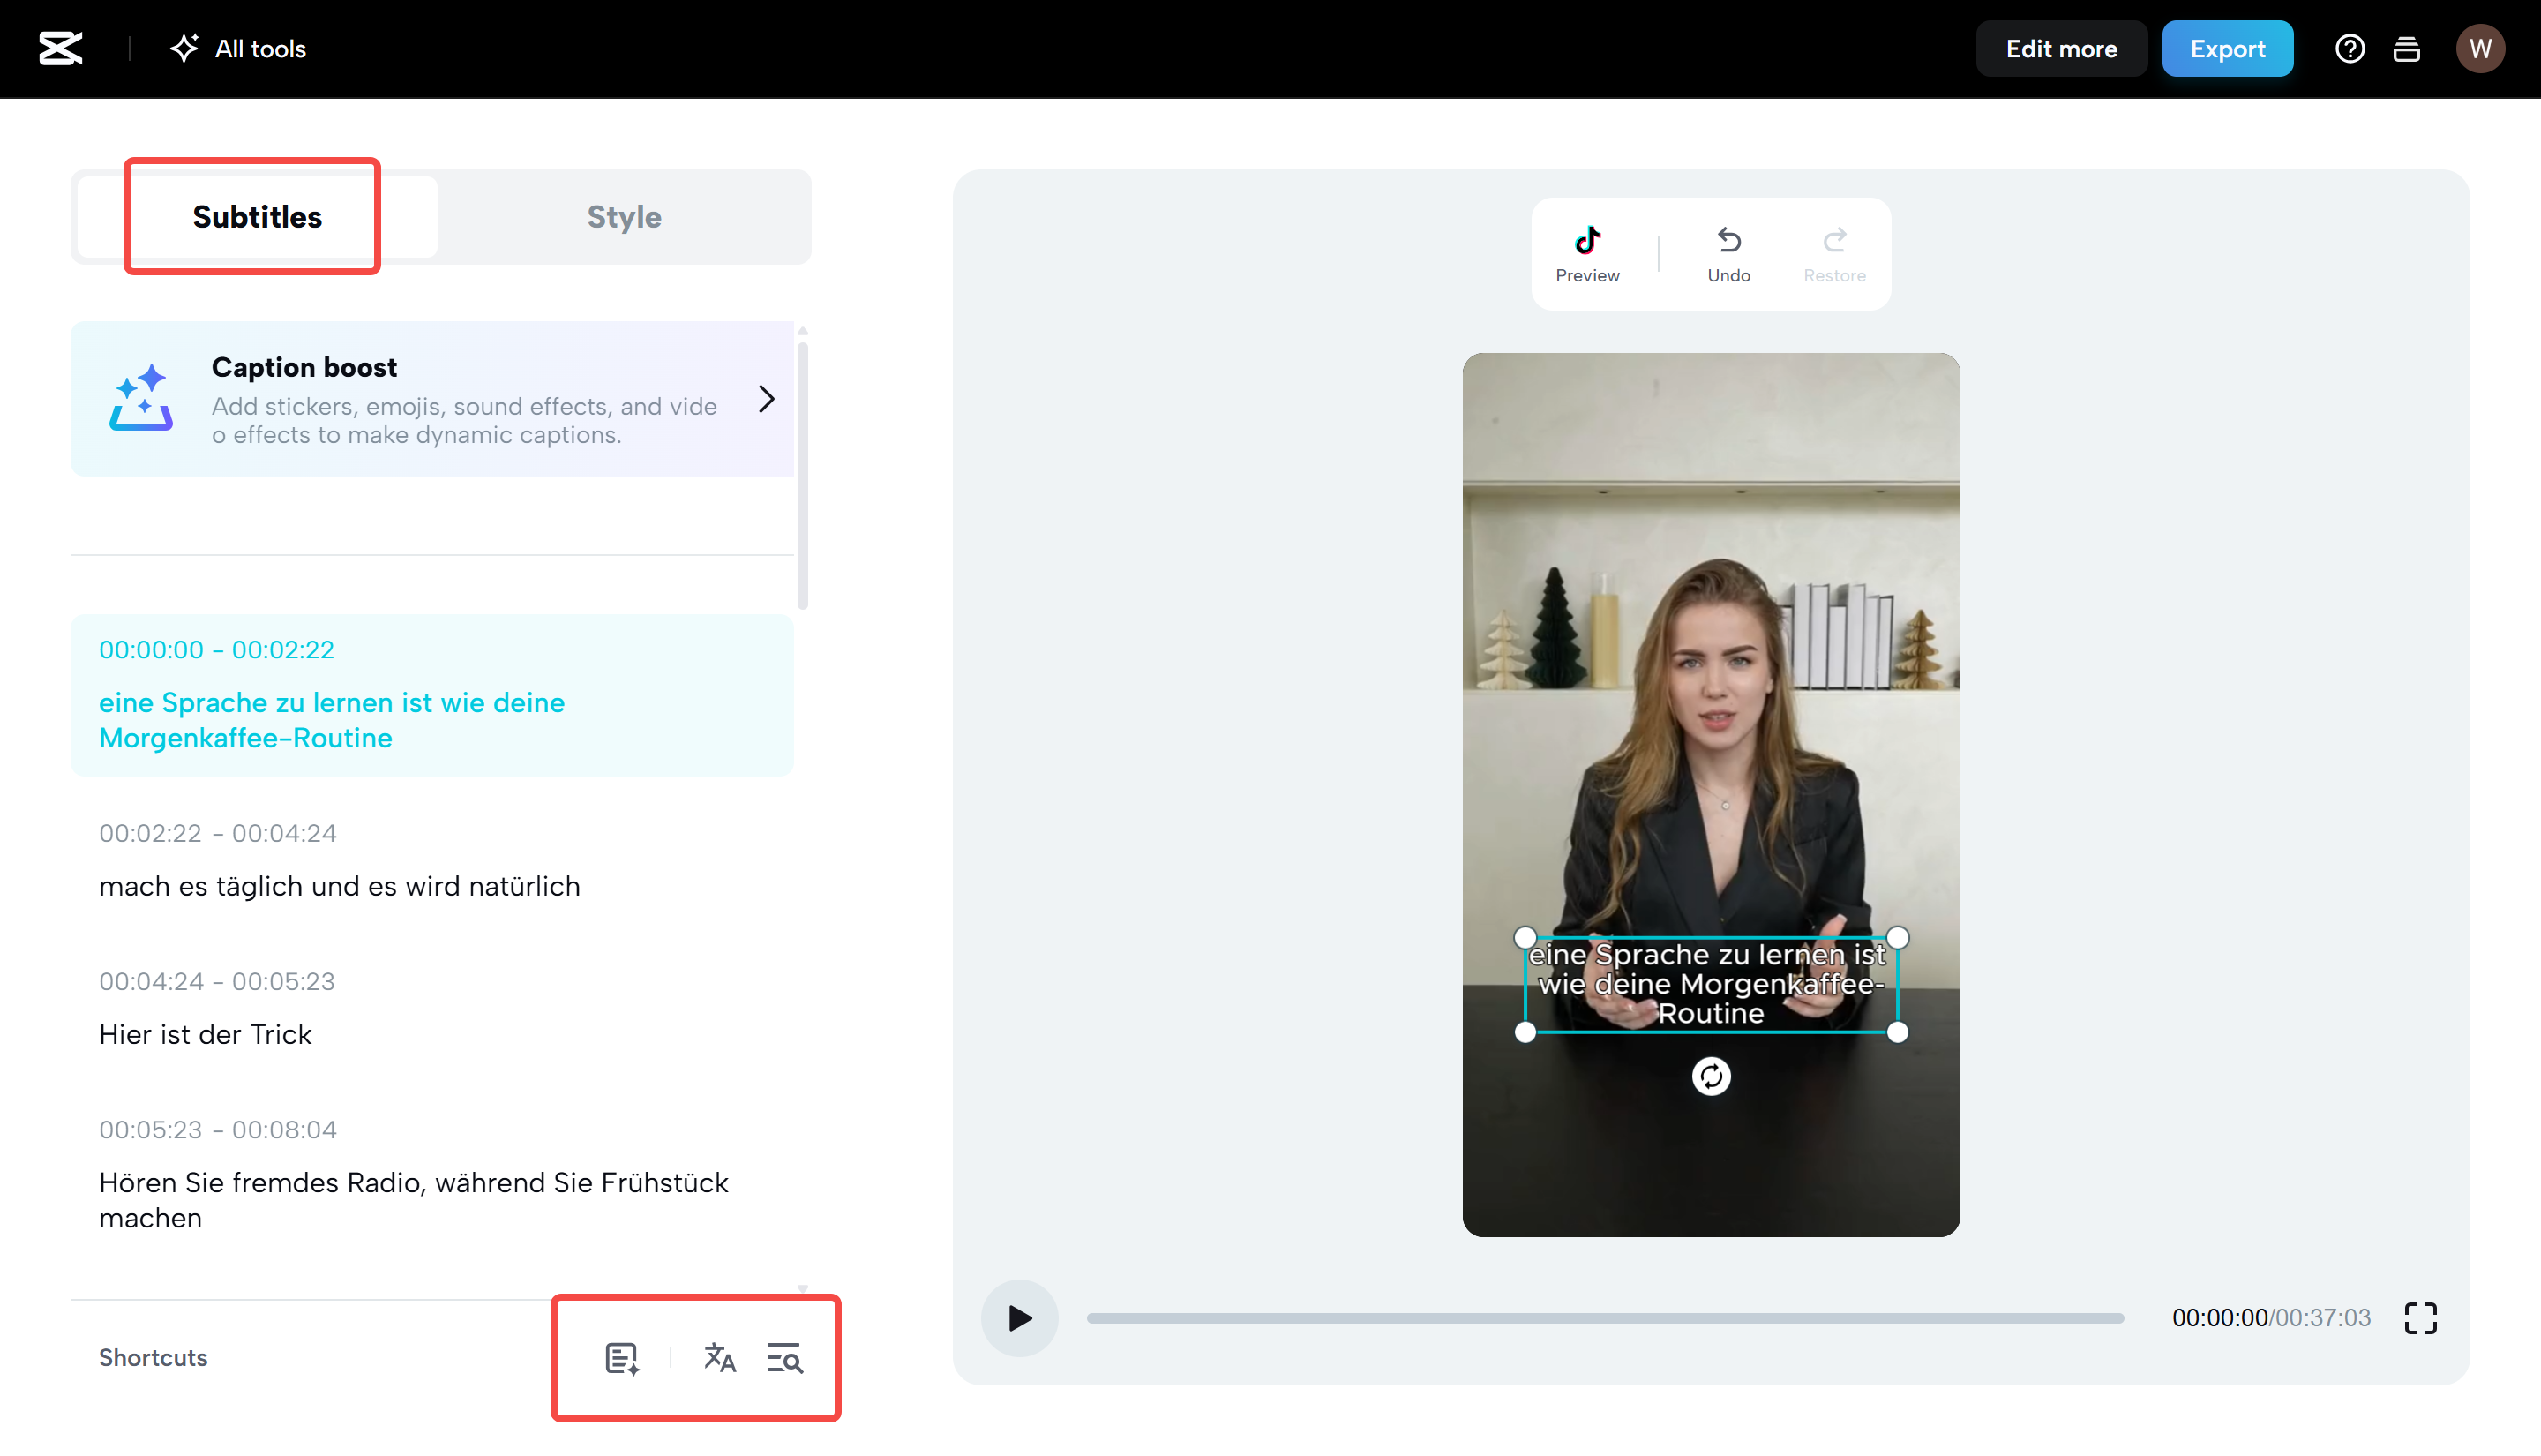2541x1456 pixels.
Task: Click the Export button
Action: click(x=2227, y=48)
